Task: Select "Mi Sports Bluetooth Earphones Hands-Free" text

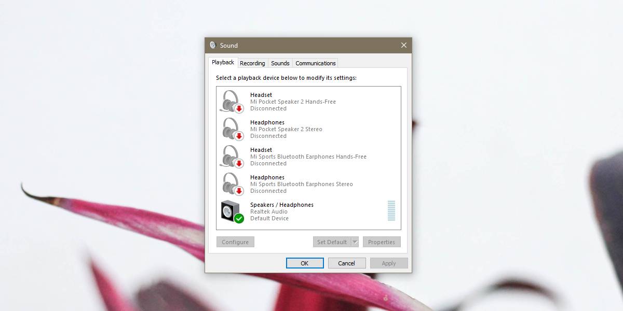Action: coord(308,157)
